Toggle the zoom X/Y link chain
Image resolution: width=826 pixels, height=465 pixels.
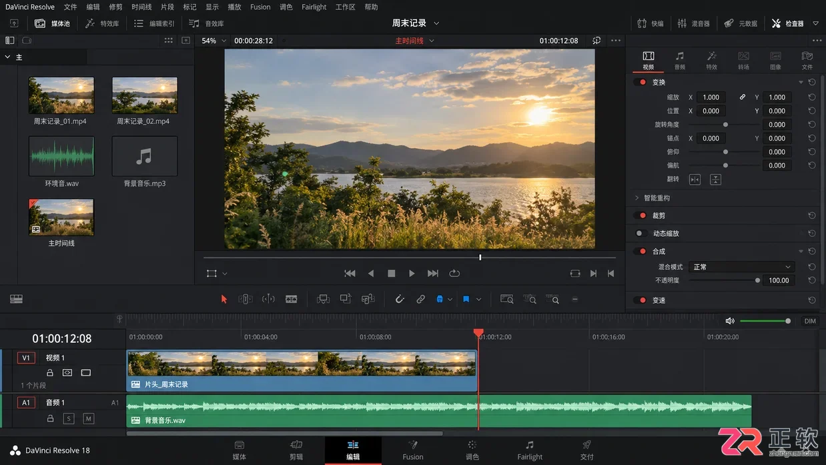click(x=742, y=97)
